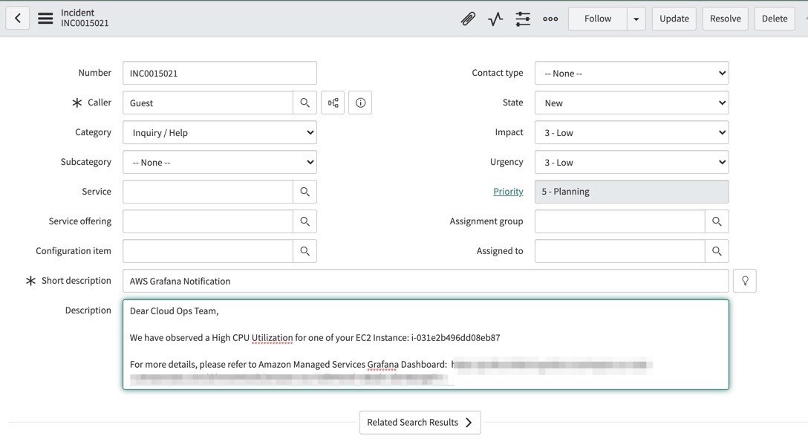Open attachments with the paperclip icon
The height and width of the screenshot is (442, 808).
pyautogui.click(x=468, y=19)
